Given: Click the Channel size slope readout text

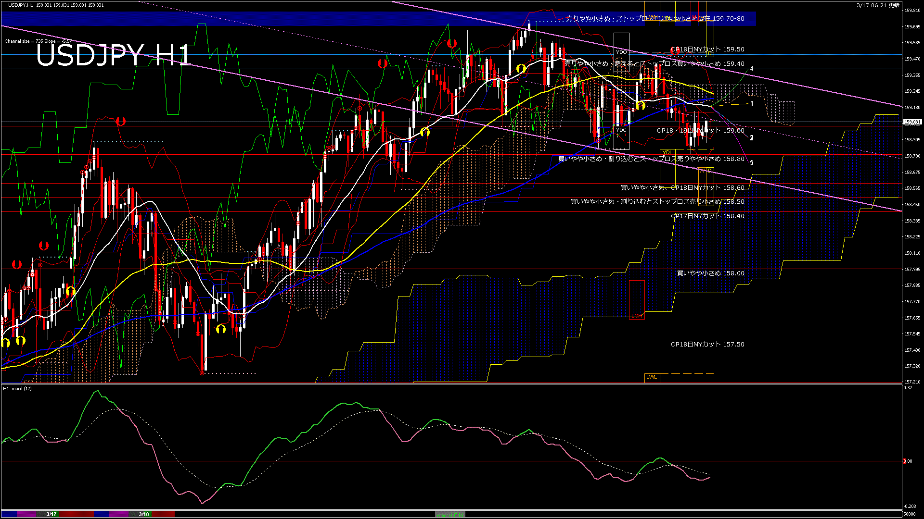Looking at the screenshot, I should pos(38,41).
